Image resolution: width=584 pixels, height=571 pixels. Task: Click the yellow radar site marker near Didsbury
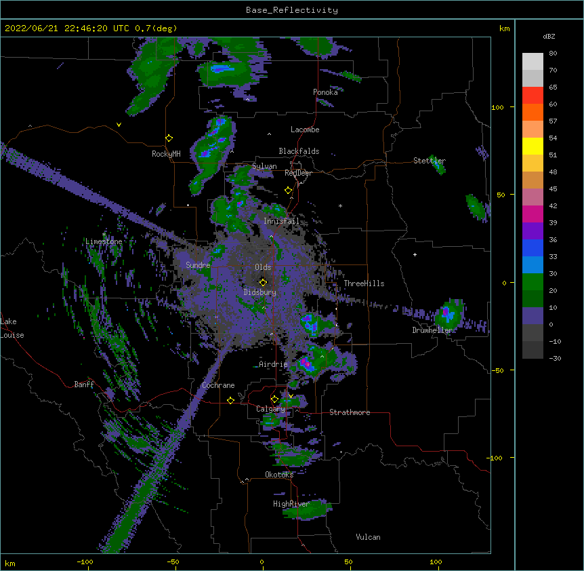pos(263,282)
